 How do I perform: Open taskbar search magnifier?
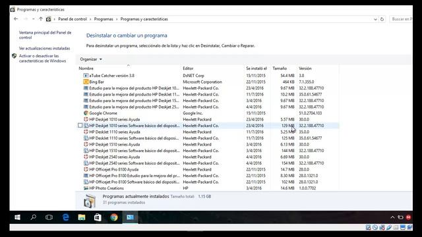coord(34,217)
